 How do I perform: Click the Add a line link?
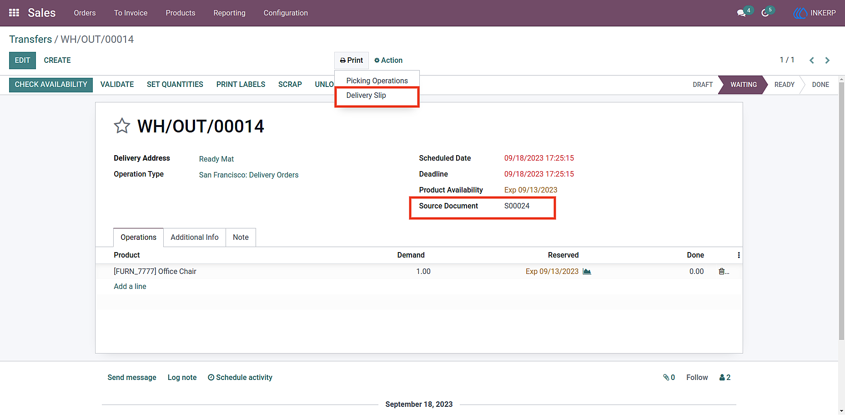pos(130,286)
